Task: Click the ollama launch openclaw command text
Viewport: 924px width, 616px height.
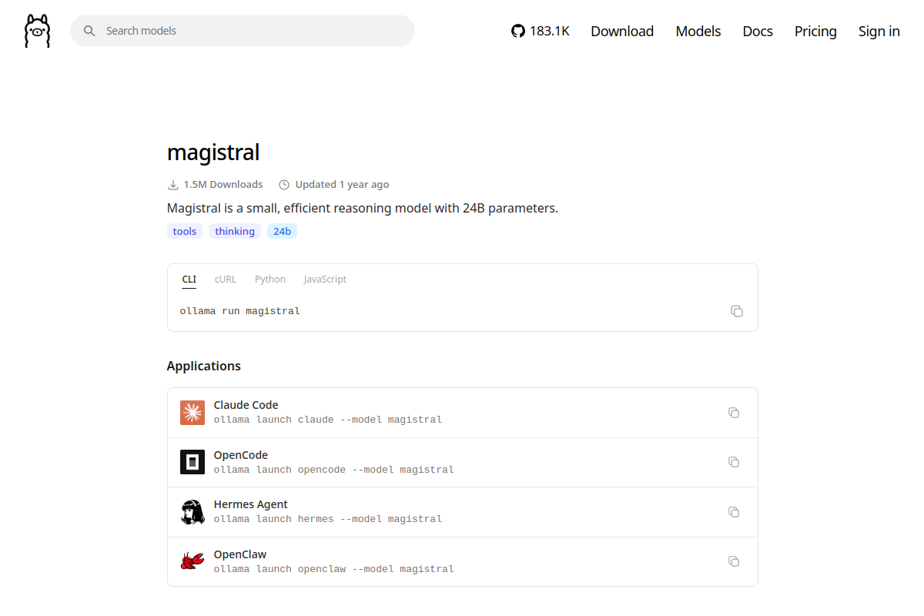Action: tap(334, 569)
